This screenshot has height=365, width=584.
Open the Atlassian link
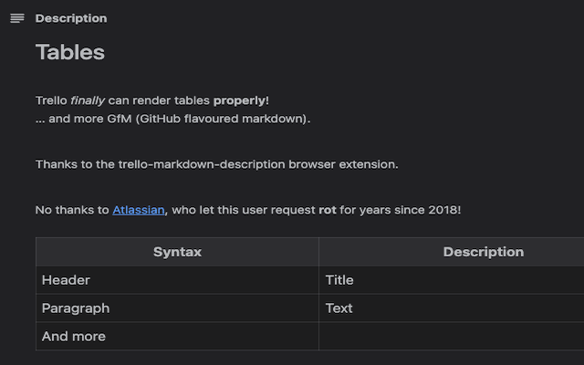(x=139, y=211)
